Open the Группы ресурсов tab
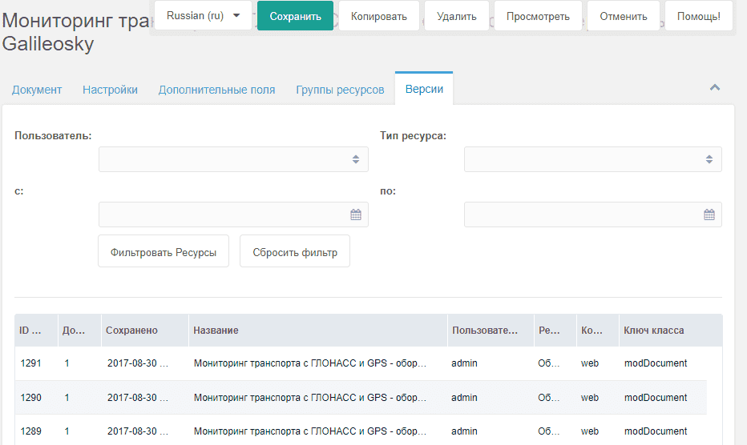The height and width of the screenshot is (445, 747). click(x=340, y=90)
